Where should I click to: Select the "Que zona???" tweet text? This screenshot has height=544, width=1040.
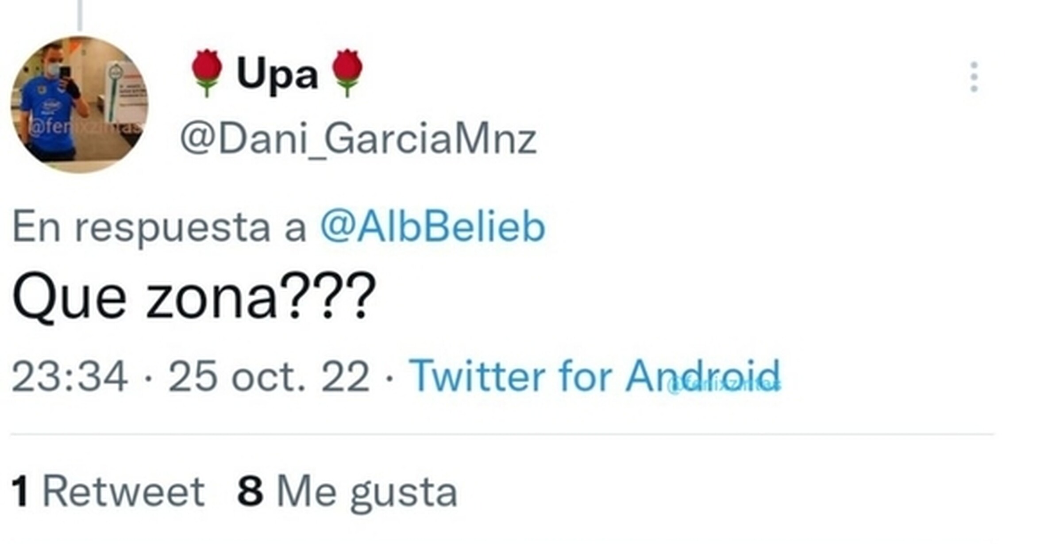[194, 296]
